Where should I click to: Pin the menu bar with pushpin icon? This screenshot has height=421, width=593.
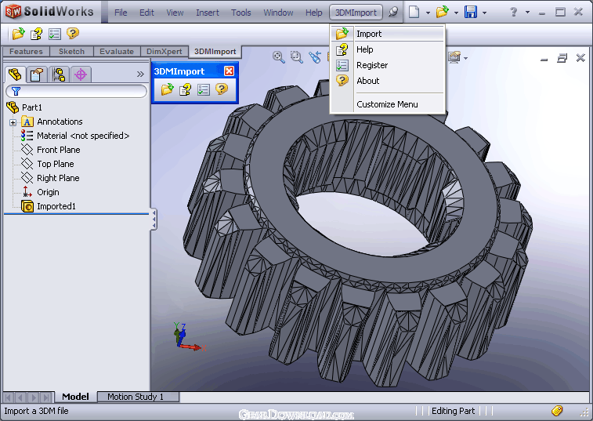point(393,12)
